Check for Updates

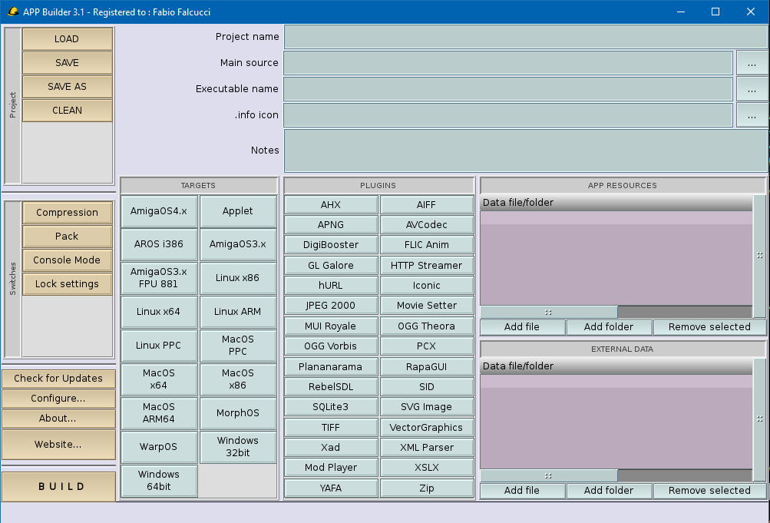point(58,378)
